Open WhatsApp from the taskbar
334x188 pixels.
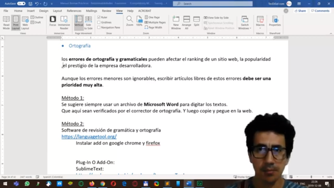pyautogui.click(x=27, y=184)
